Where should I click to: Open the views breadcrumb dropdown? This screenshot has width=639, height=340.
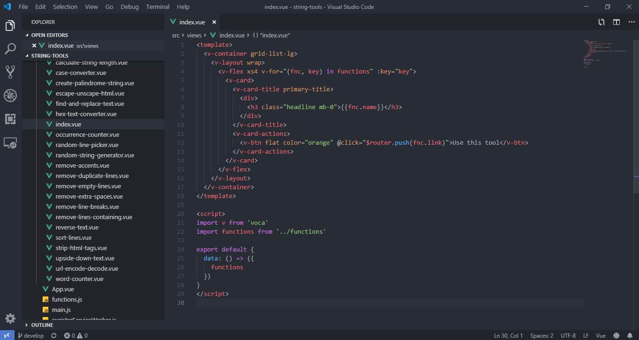(x=194, y=35)
